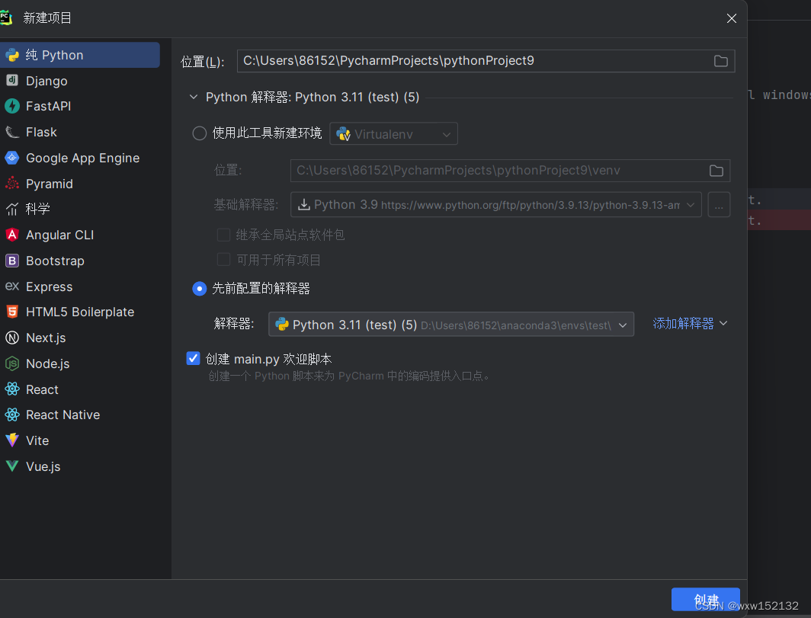Click the 科学 chart icon
811x618 pixels.
click(x=12, y=209)
